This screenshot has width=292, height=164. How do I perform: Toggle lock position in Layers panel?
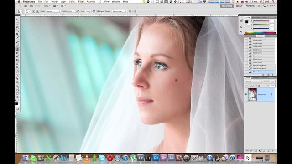tap(256, 86)
